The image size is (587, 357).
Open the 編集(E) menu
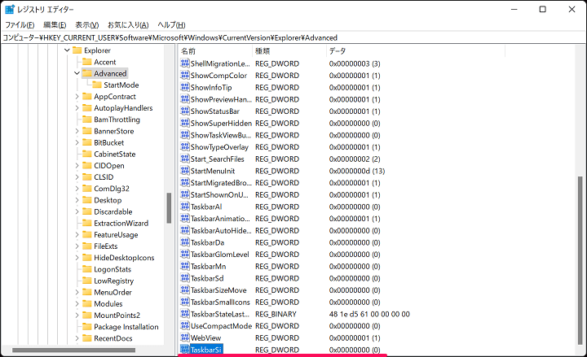[x=55, y=25]
